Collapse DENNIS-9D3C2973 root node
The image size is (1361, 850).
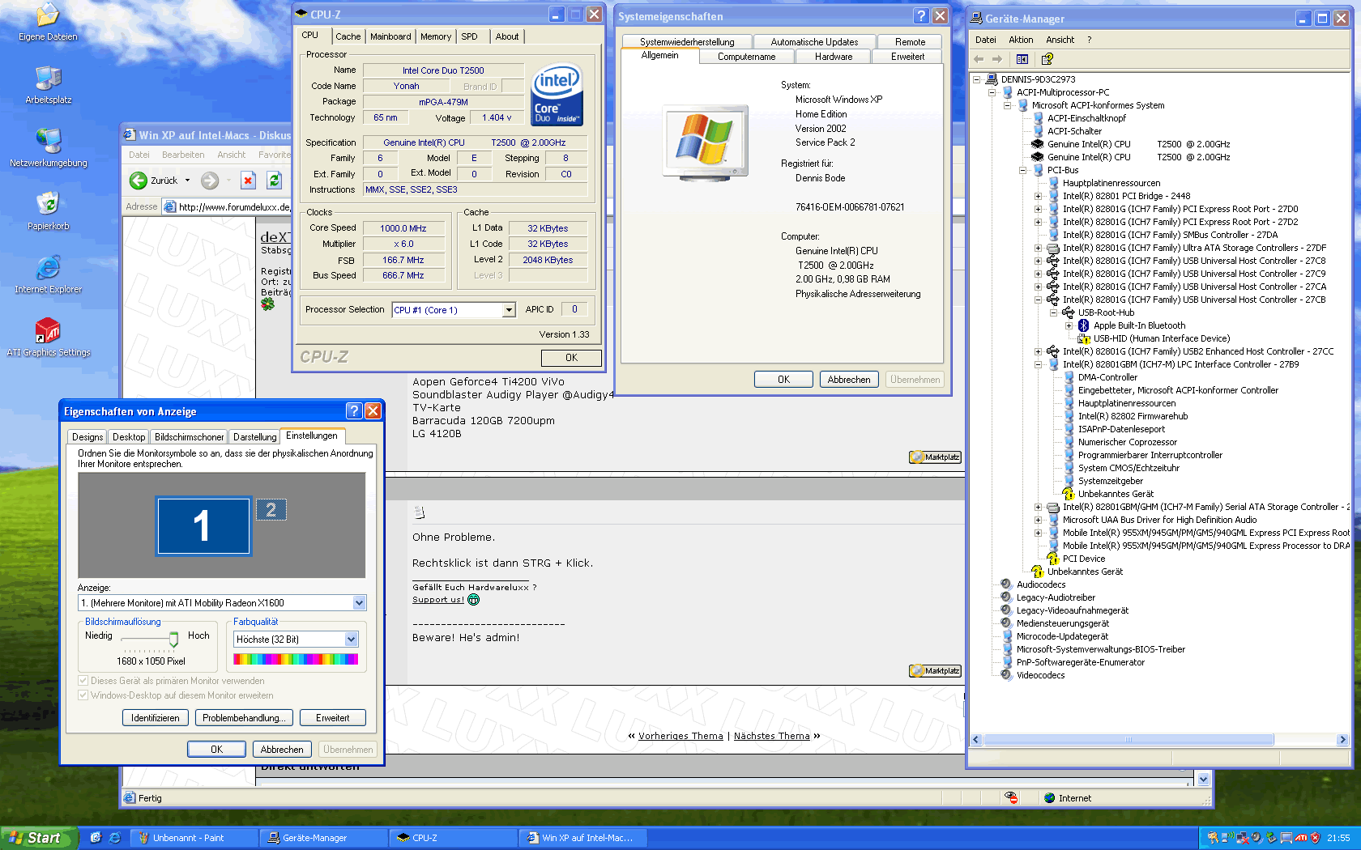click(x=976, y=79)
